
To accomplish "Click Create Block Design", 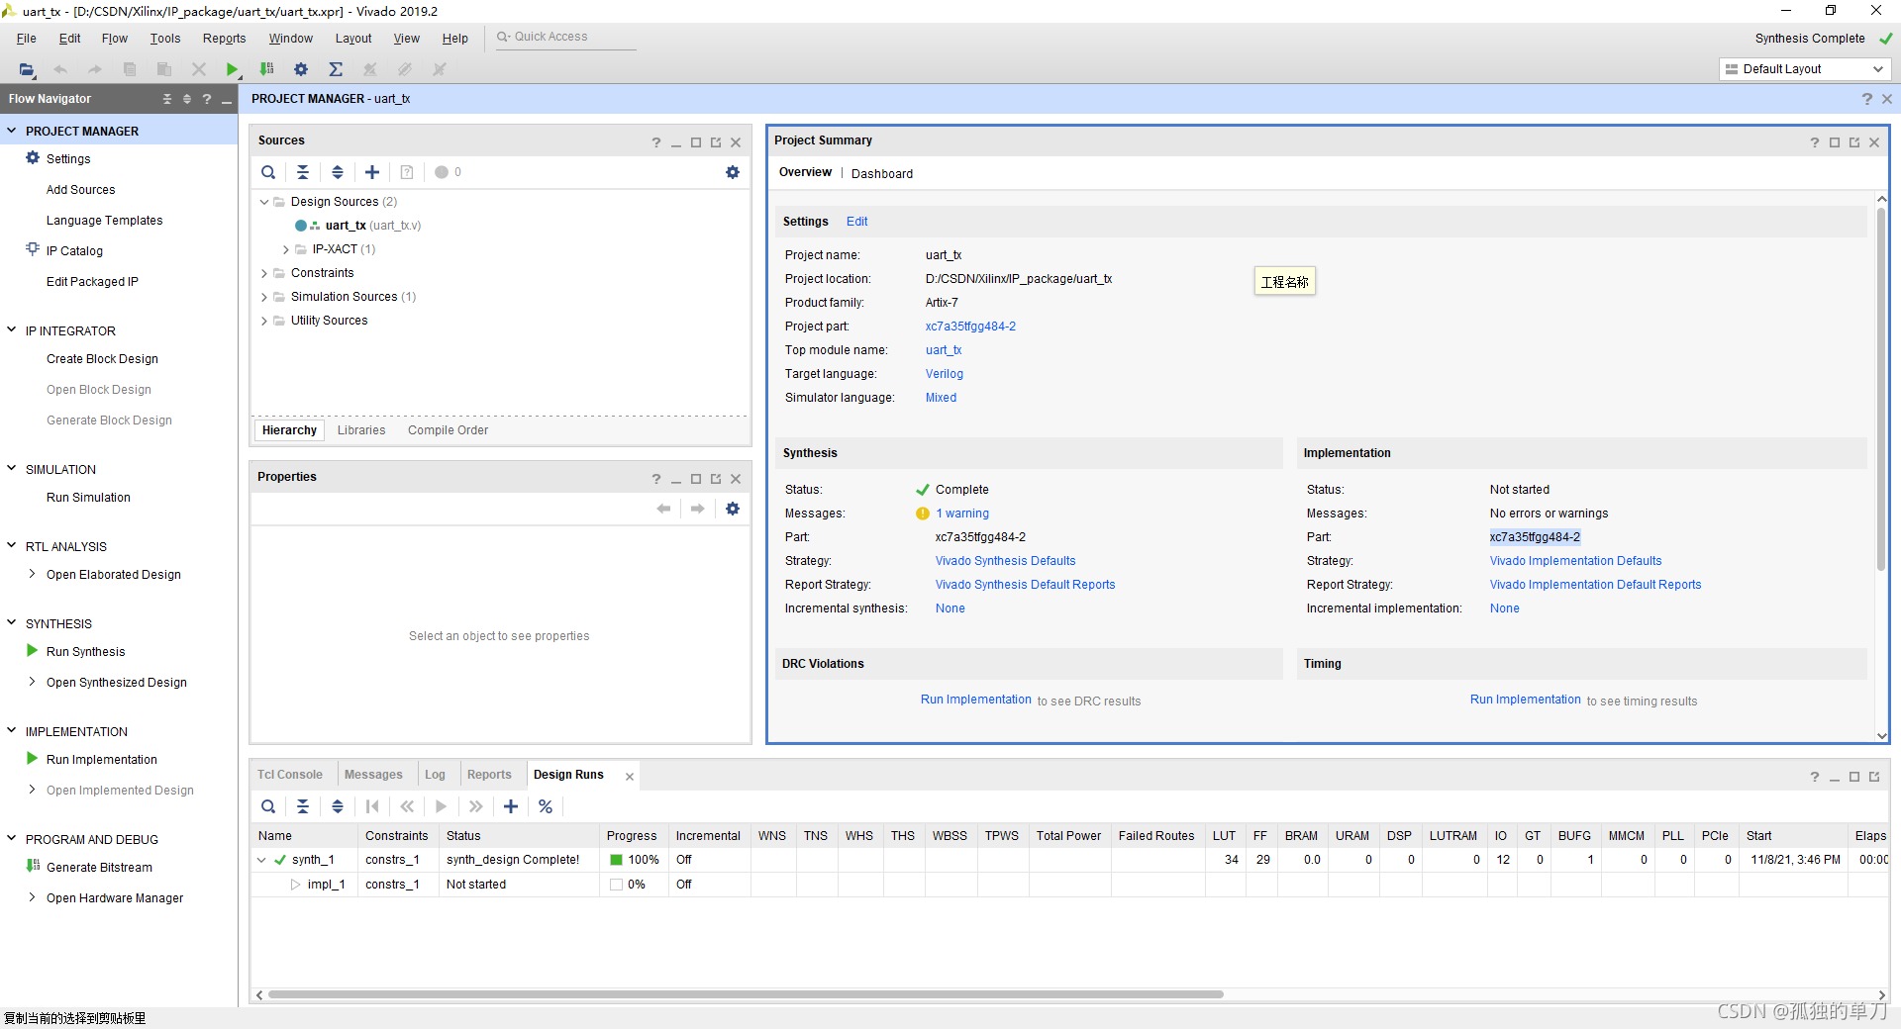I will coord(102,358).
